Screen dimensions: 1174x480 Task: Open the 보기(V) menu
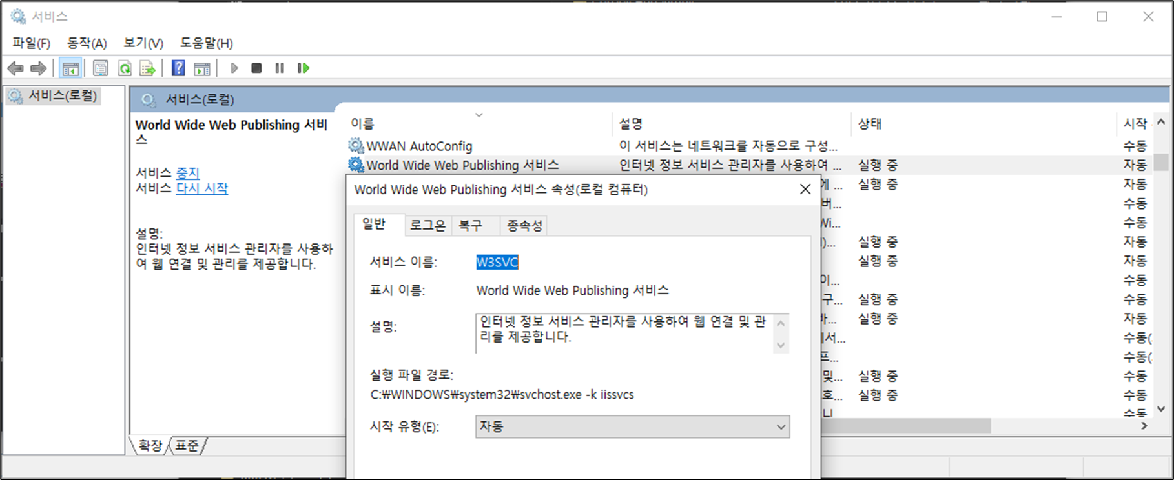(143, 43)
